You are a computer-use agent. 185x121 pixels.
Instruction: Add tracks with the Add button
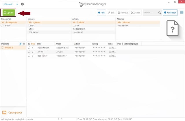[101, 13]
